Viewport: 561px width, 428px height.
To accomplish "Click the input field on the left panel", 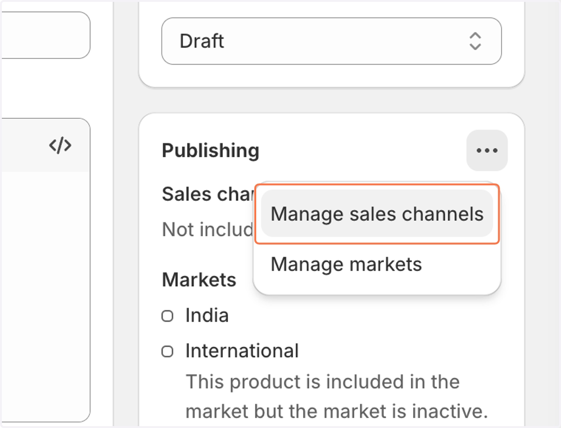I will click(x=45, y=35).
